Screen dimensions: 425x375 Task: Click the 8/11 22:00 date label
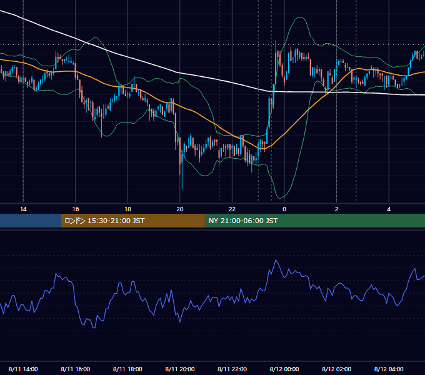pos(232,369)
